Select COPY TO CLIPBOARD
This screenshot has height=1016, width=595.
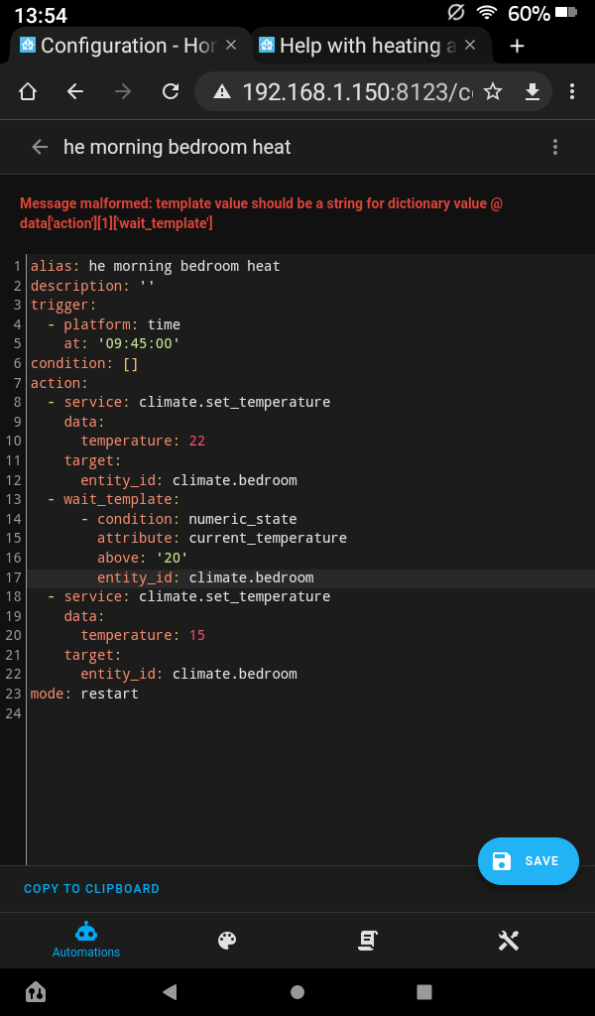pyautogui.click(x=91, y=888)
